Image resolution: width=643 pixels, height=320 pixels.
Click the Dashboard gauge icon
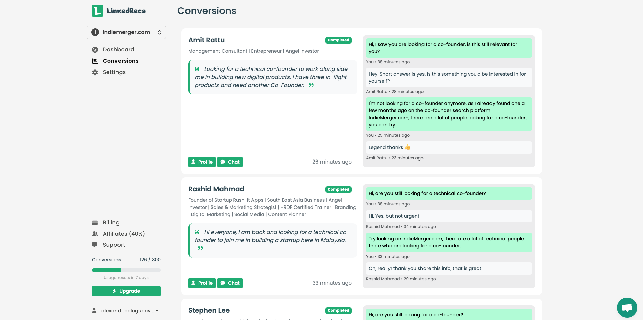(x=95, y=50)
